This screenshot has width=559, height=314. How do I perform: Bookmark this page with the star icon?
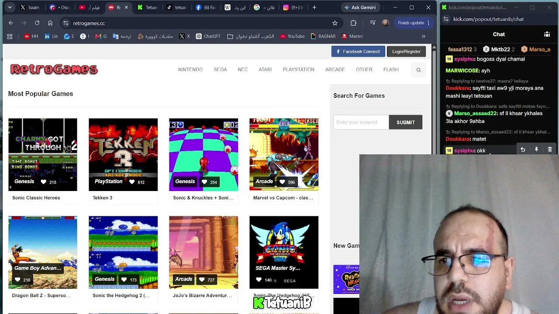(x=335, y=23)
